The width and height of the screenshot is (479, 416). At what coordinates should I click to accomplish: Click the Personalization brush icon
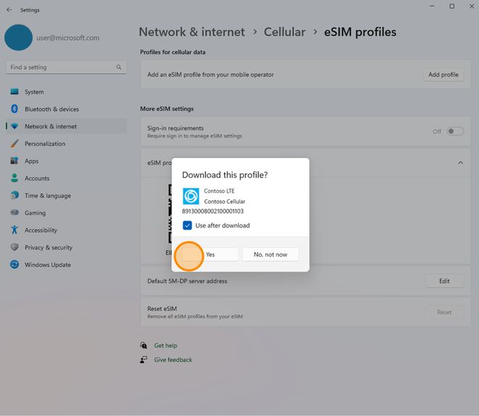coord(14,143)
